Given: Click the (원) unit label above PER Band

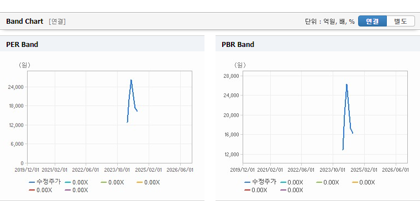Looking at the screenshot, I should 24,65.
